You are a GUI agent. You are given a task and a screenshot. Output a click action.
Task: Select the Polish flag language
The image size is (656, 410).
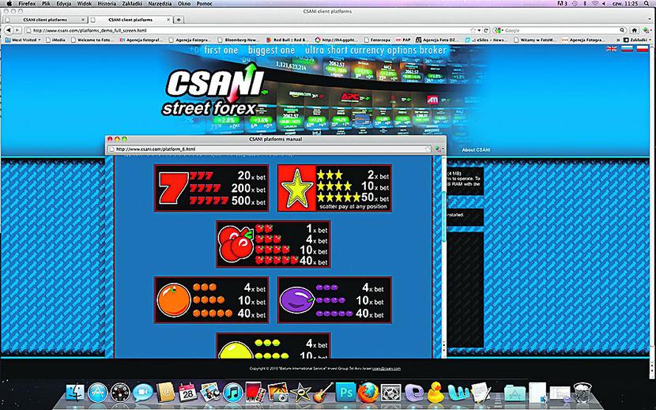[x=643, y=49]
